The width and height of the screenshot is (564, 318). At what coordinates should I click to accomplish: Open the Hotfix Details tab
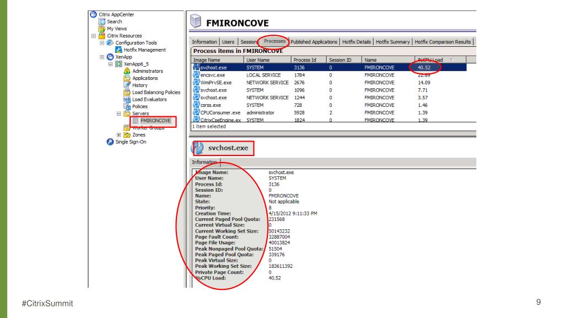[357, 42]
